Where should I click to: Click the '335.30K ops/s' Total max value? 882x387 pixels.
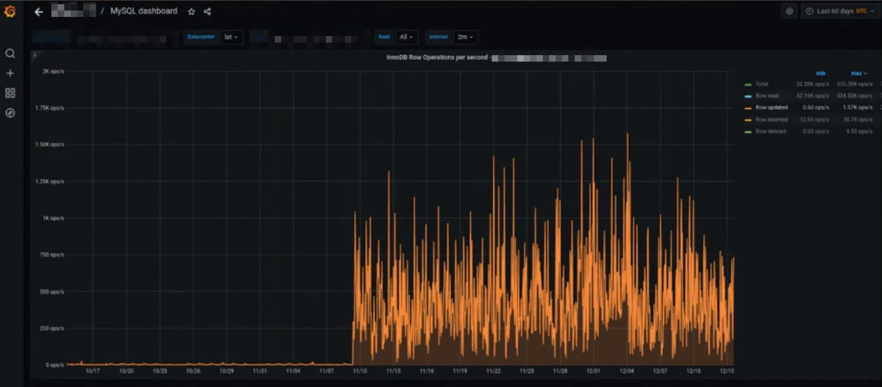click(854, 84)
